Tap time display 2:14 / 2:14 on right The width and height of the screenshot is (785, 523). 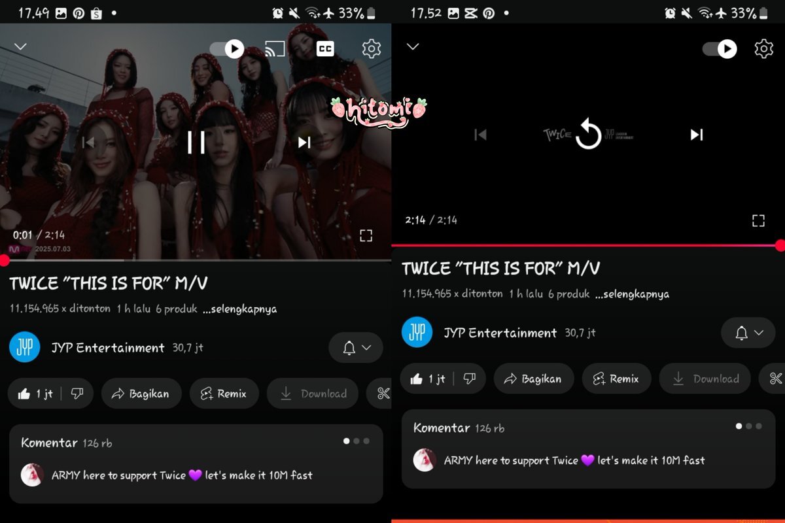coord(431,220)
